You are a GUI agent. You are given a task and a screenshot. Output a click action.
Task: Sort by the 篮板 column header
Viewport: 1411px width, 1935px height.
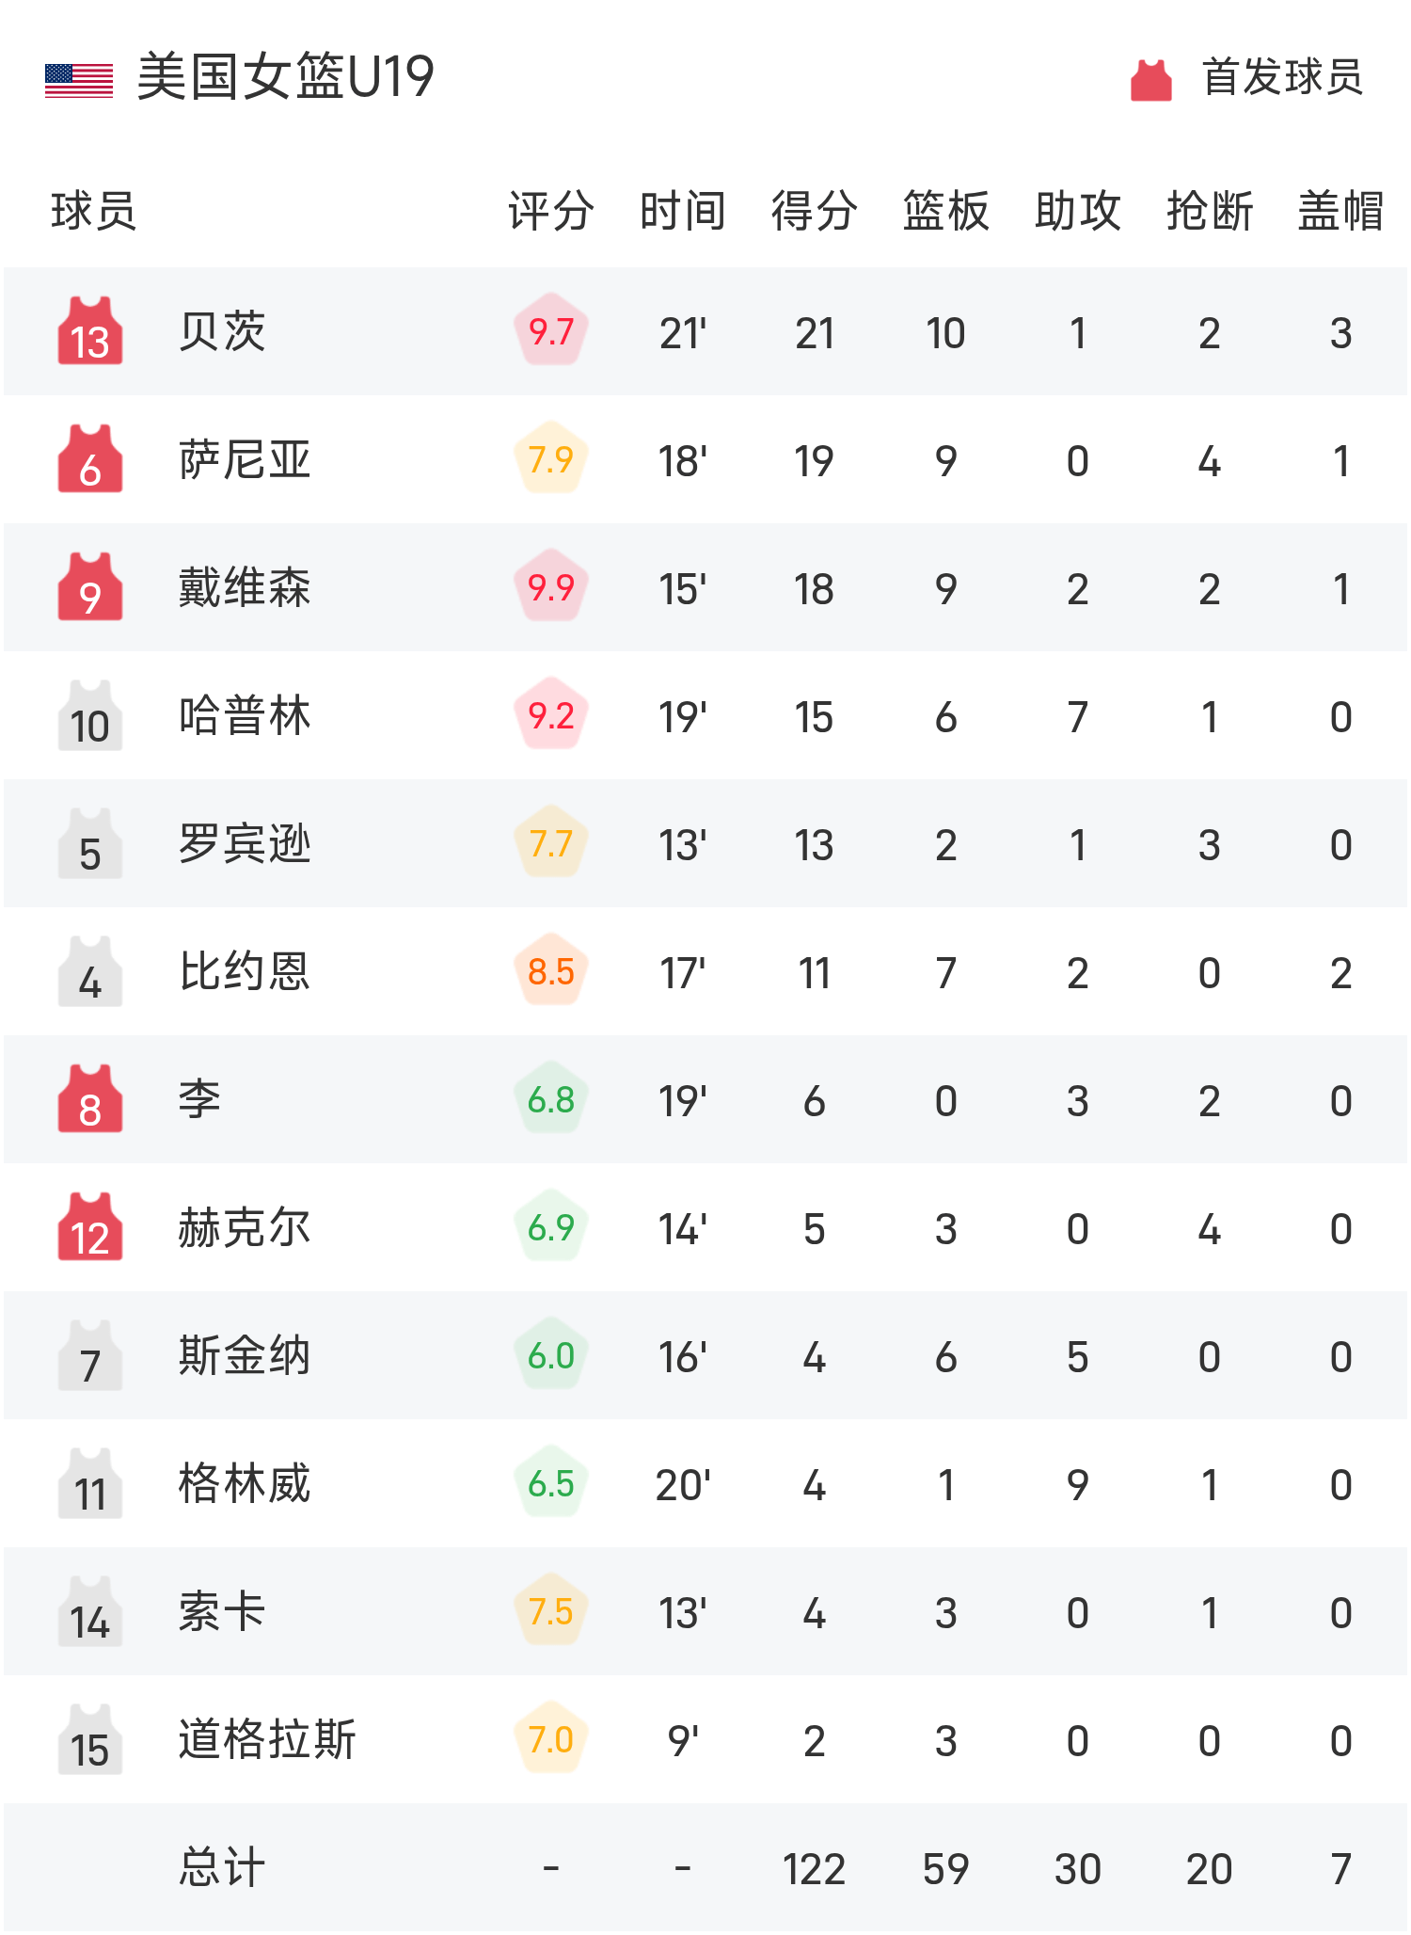click(945, 211)
